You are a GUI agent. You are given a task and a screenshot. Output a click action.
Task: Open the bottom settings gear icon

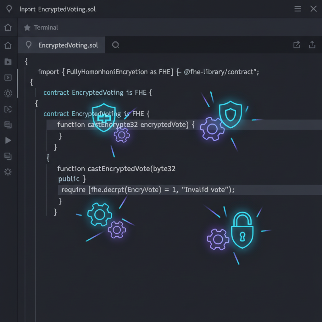pyautogui.click(x=8, y=172)
